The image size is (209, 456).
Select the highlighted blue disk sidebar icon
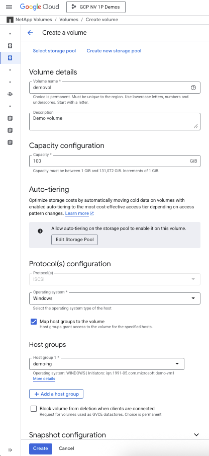[10, 58]
